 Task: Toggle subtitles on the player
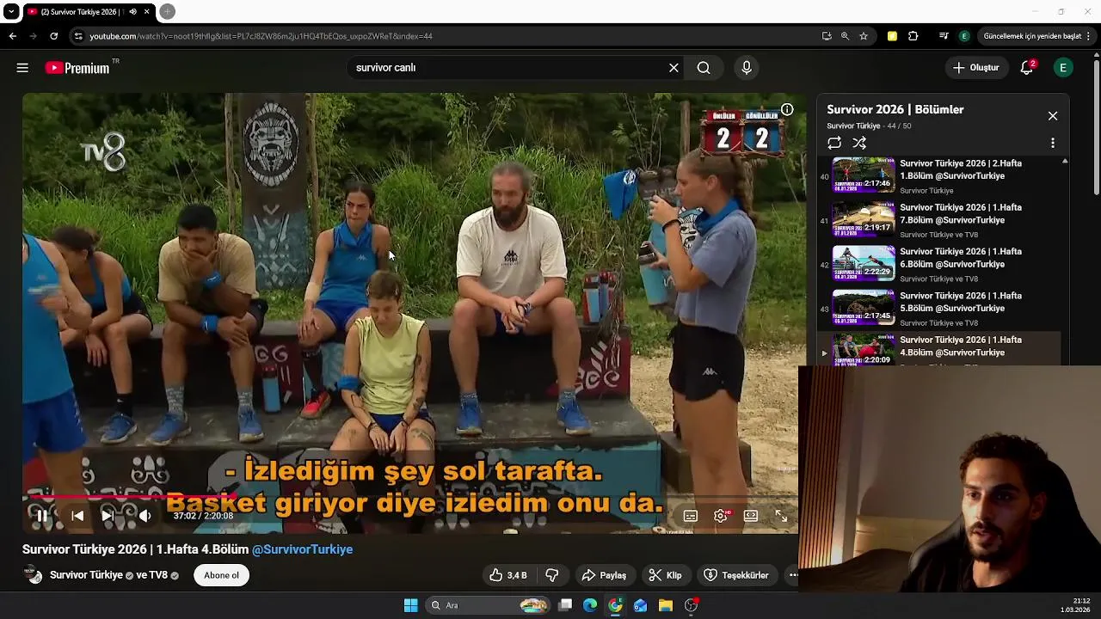[x=691, y=516]
